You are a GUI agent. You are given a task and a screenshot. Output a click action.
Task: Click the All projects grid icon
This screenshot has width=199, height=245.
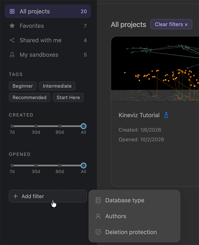[x=12, y=11]
